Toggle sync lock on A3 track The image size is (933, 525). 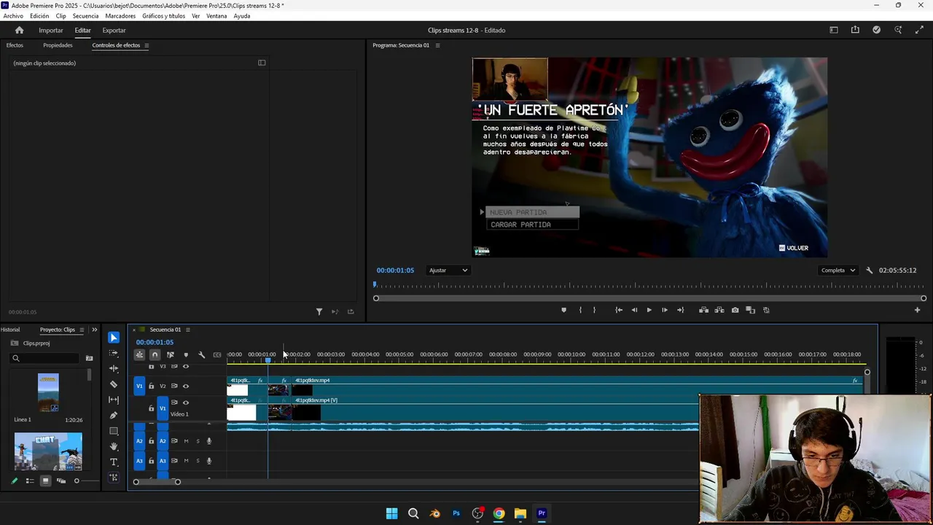[x=174, y=461]
